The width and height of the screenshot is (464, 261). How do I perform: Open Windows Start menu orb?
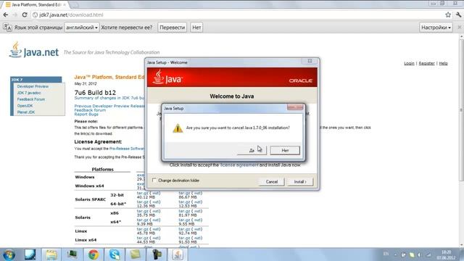pos(9,254)
